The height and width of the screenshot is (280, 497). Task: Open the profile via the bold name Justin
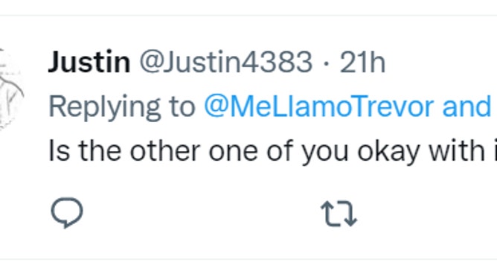pyautogui.click(x=89, y=62)
